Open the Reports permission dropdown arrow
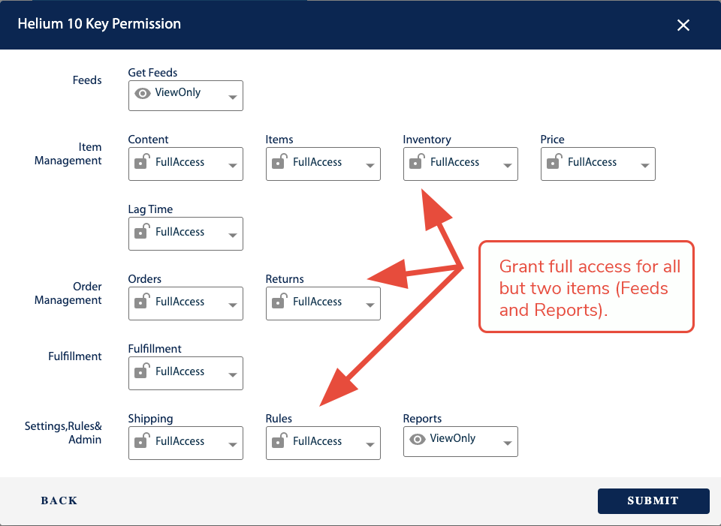 [x=508, y=443]
